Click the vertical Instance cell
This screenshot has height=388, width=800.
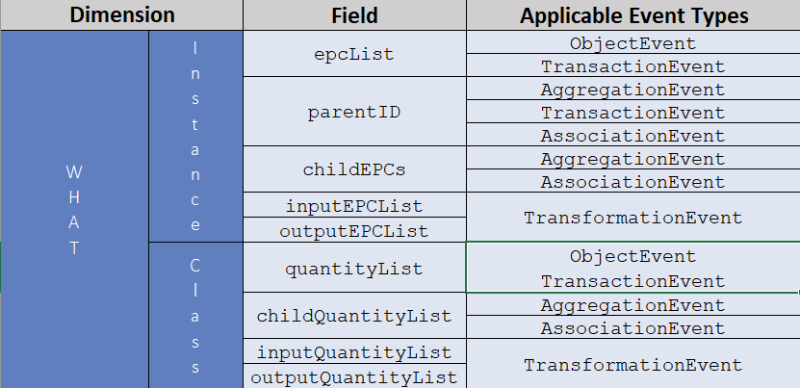pos(195,137)
